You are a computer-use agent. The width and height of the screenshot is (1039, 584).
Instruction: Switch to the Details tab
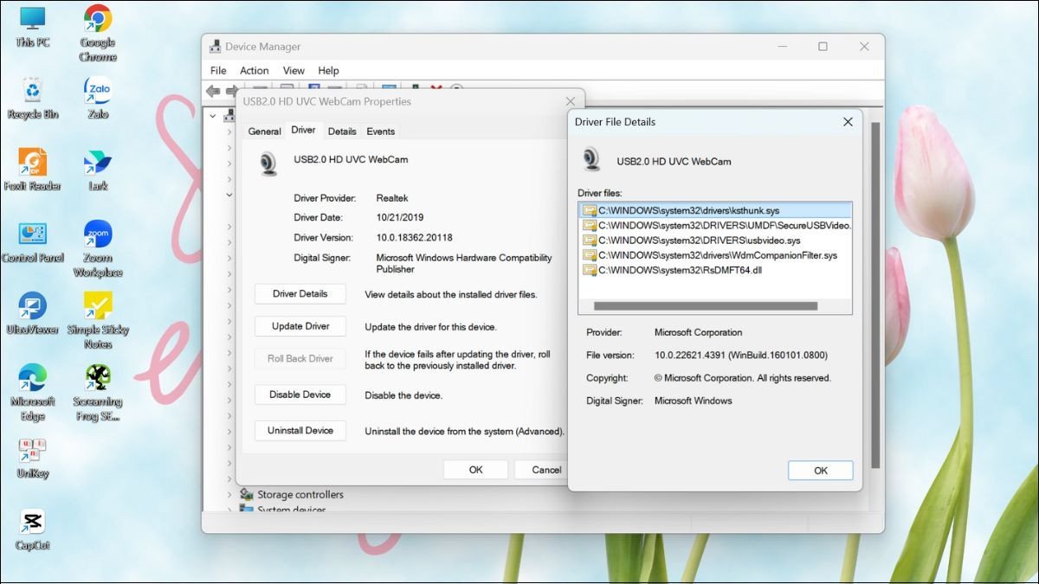pyautogui.click(x=341, y=132)
